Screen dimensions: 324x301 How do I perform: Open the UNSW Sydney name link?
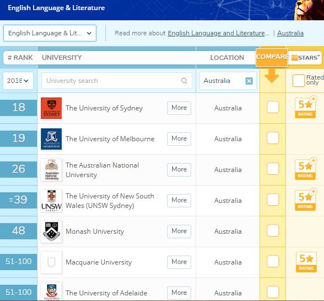pyautogui.click(x=110, y=201)
